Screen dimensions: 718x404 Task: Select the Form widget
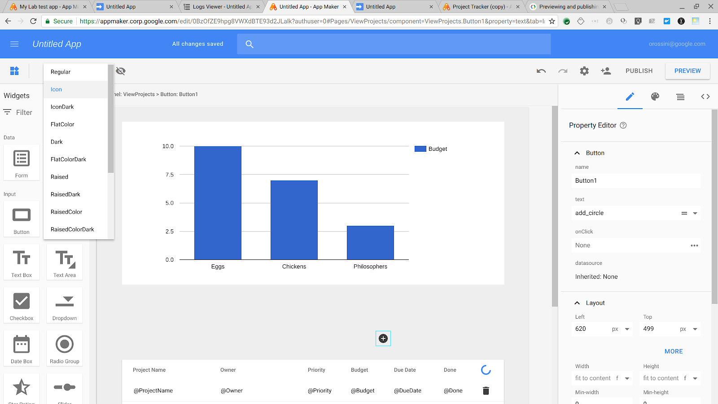pos(21,162)
